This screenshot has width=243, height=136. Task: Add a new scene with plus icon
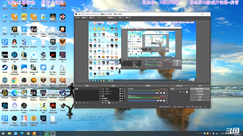coord(77,103)
